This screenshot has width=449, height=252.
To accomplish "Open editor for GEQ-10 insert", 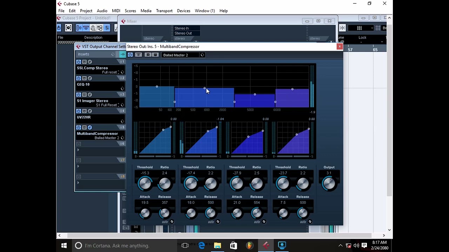I will click(x=90, y=78).
